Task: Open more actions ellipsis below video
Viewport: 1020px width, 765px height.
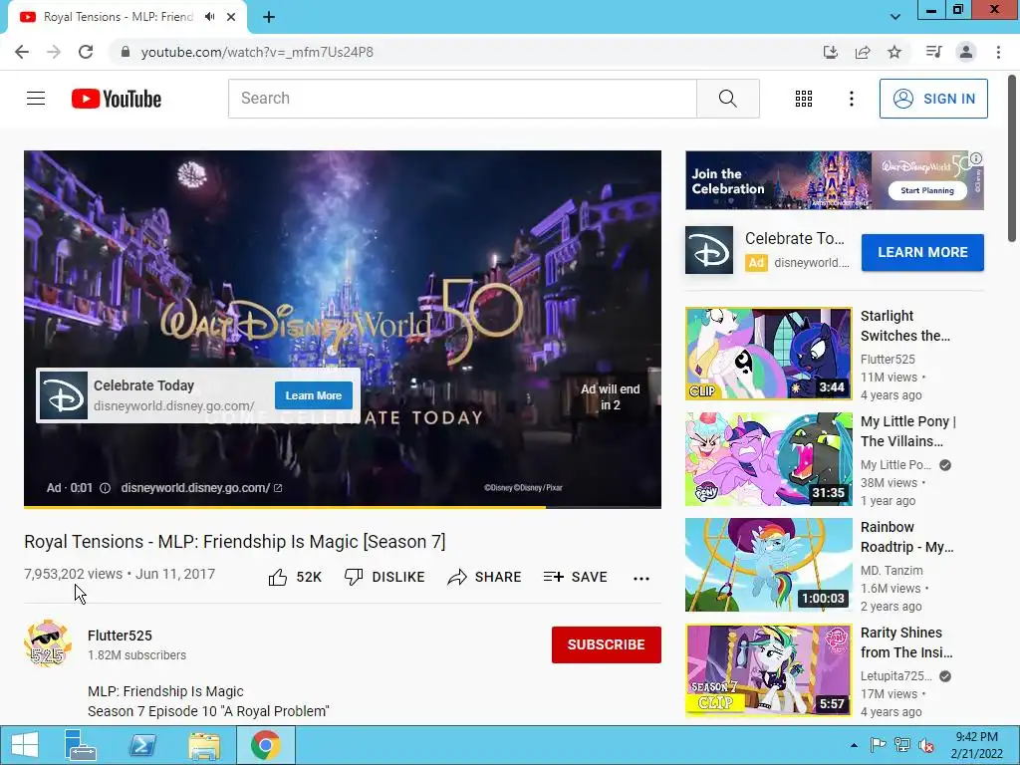Action: click(641, 579)
